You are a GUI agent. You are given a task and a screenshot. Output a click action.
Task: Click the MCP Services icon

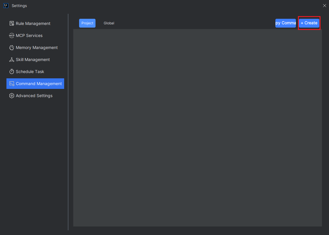click(x=12, y=35)
